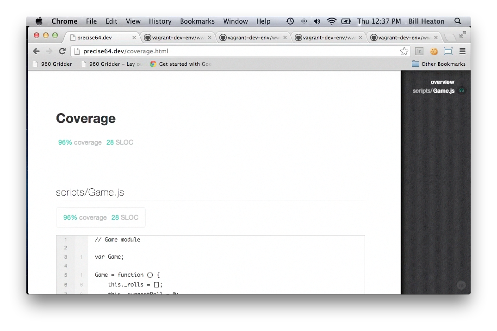Click the browser back arrow
Image resolution: width=497 pixels, height=331 pixels.
[x=37, y=51]
